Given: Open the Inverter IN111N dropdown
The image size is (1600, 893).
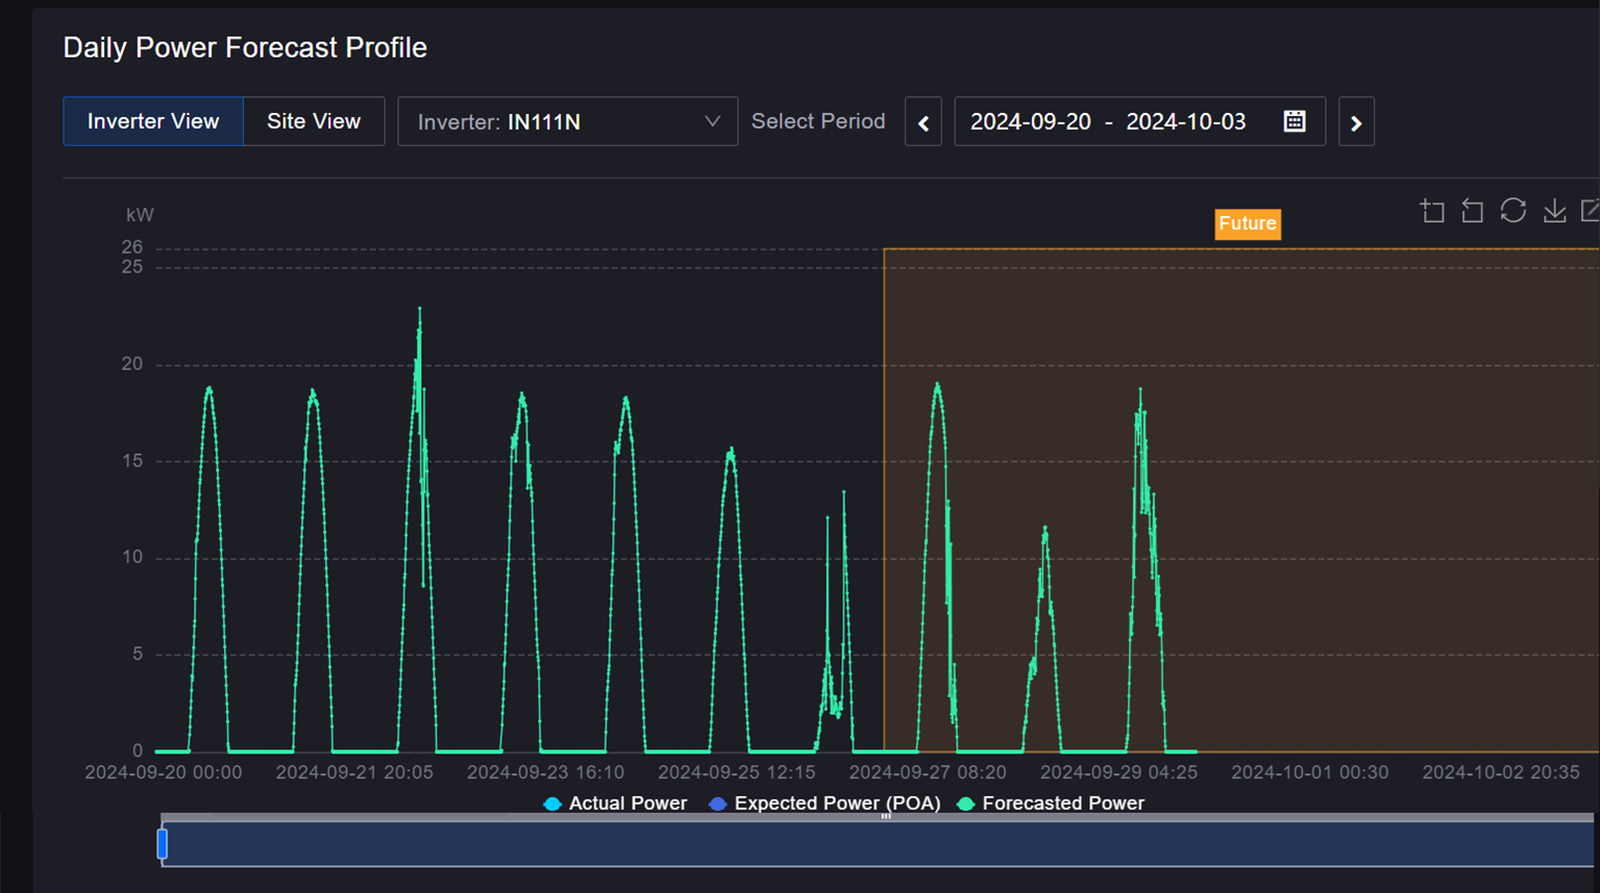Looking at the screenshot, I should [x=568, y=122].
